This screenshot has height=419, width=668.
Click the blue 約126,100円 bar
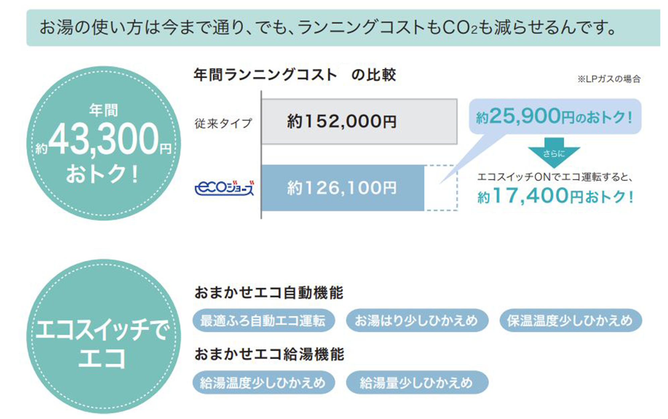point(342,188)
